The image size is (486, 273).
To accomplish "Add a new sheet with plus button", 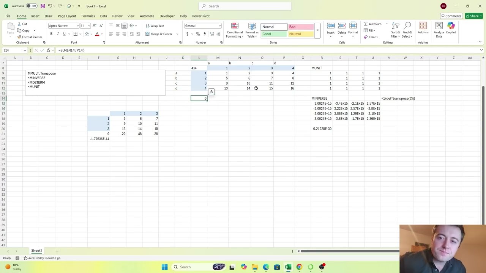I will click(57, 251).
